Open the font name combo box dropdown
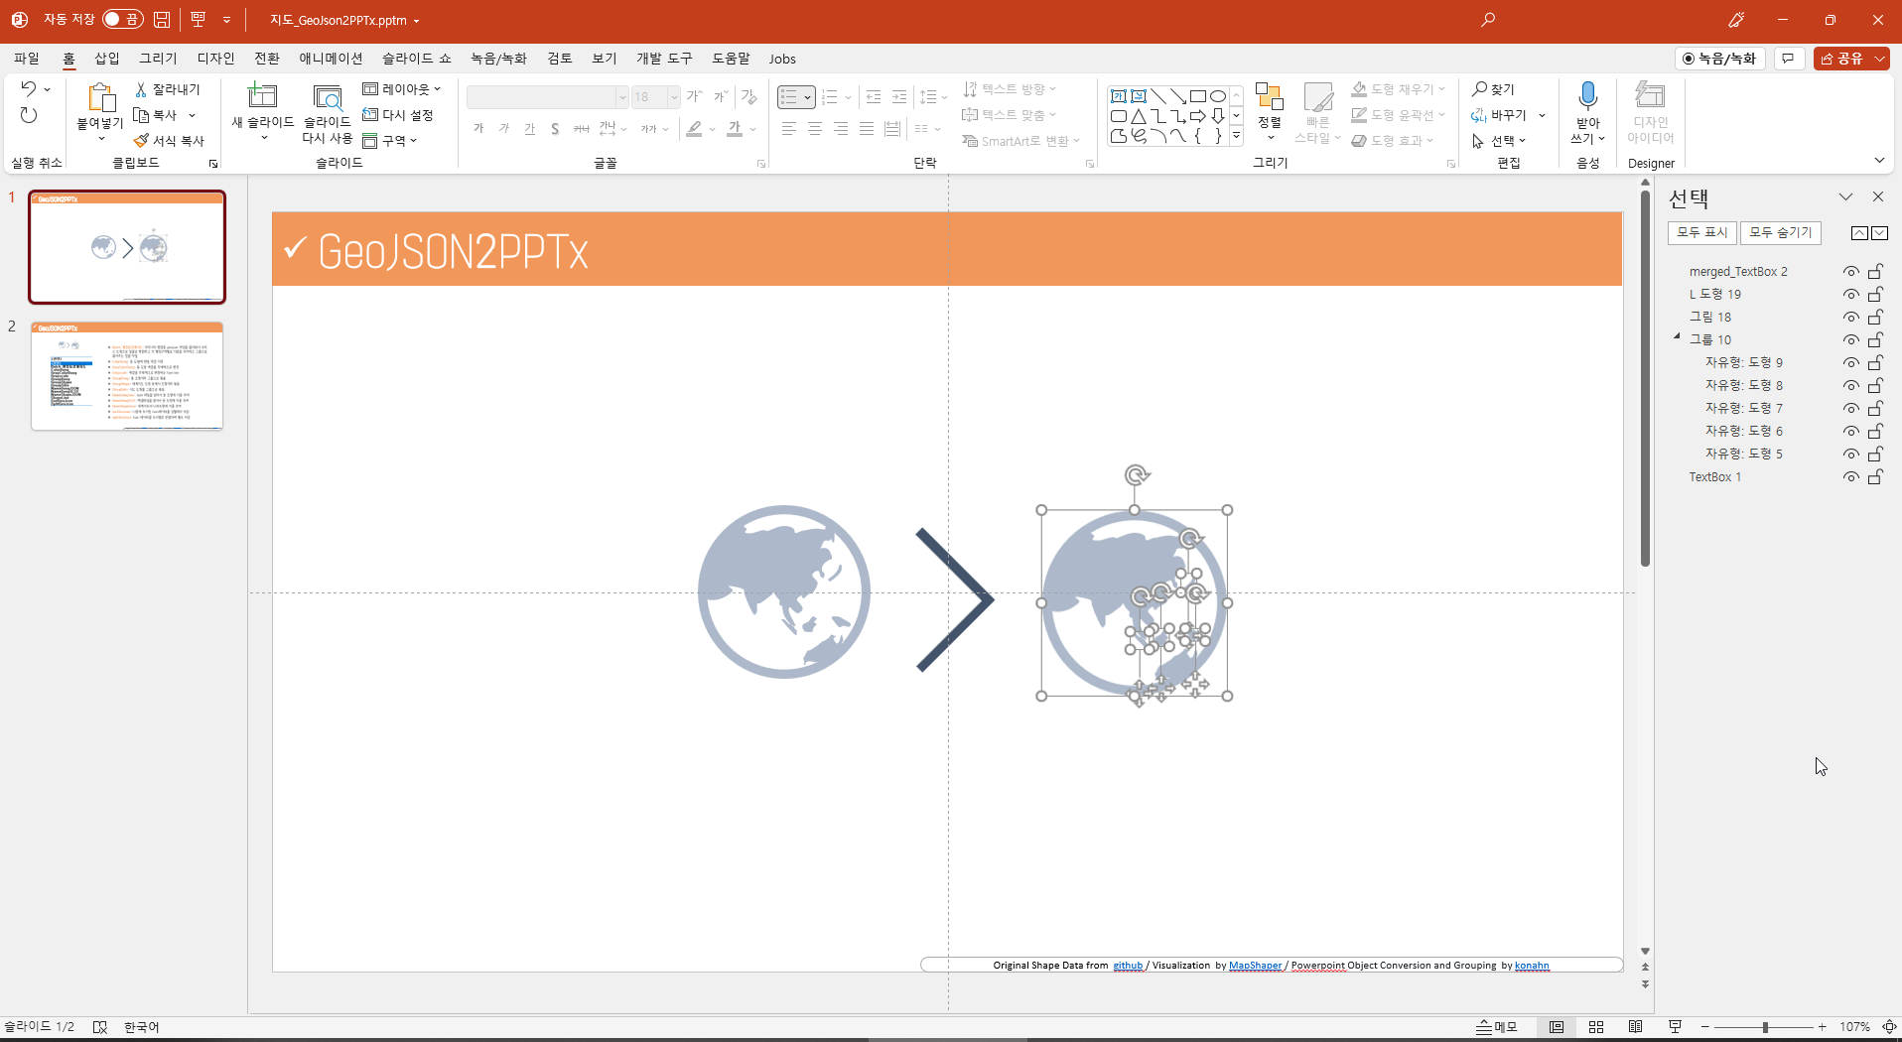Viewport: 1902px width, 1042px height. tap(622, 97)
